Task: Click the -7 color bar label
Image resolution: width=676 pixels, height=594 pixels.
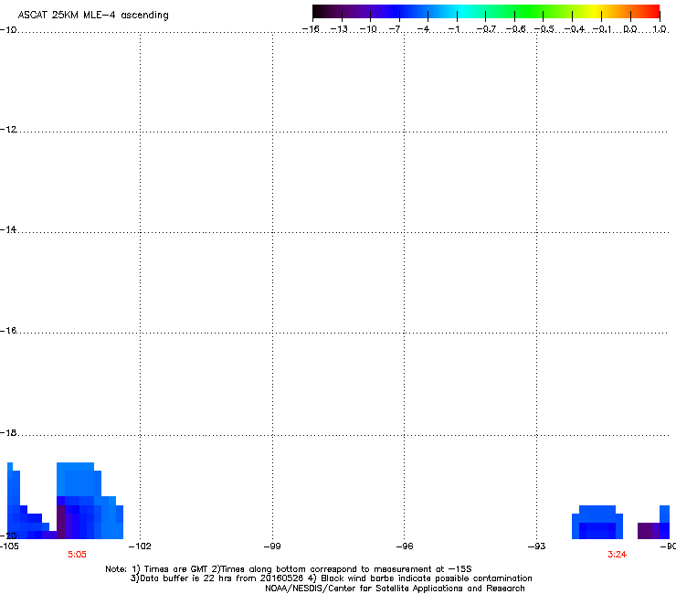Action: click(x=395, y=29)
